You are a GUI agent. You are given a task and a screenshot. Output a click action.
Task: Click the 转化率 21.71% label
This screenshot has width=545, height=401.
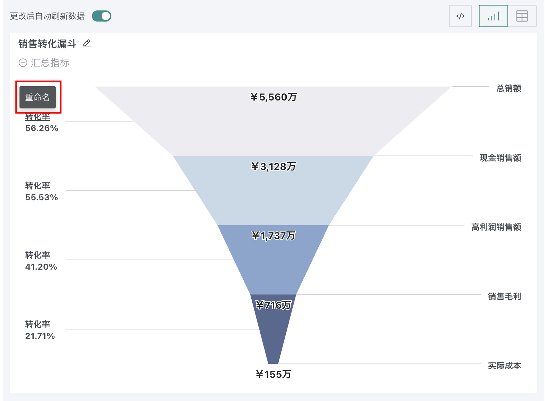40,330
